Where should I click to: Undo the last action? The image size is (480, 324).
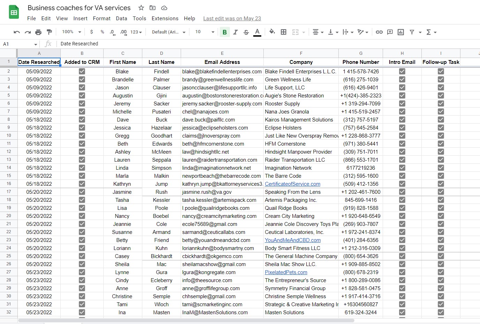pos(17,32)
